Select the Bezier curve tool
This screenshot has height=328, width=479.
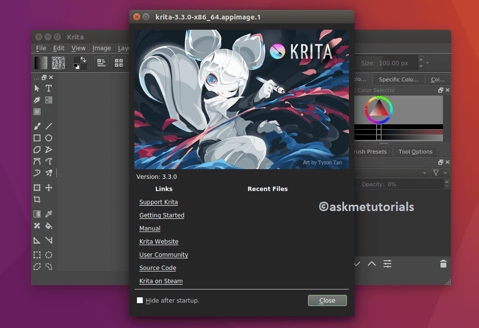(x=37, y=161)
